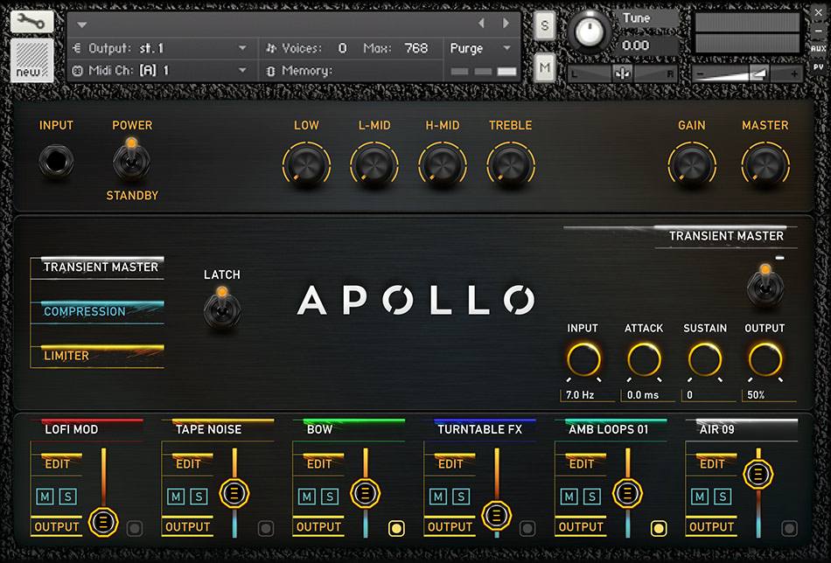Flip the LATCH switch

point(222,309)
